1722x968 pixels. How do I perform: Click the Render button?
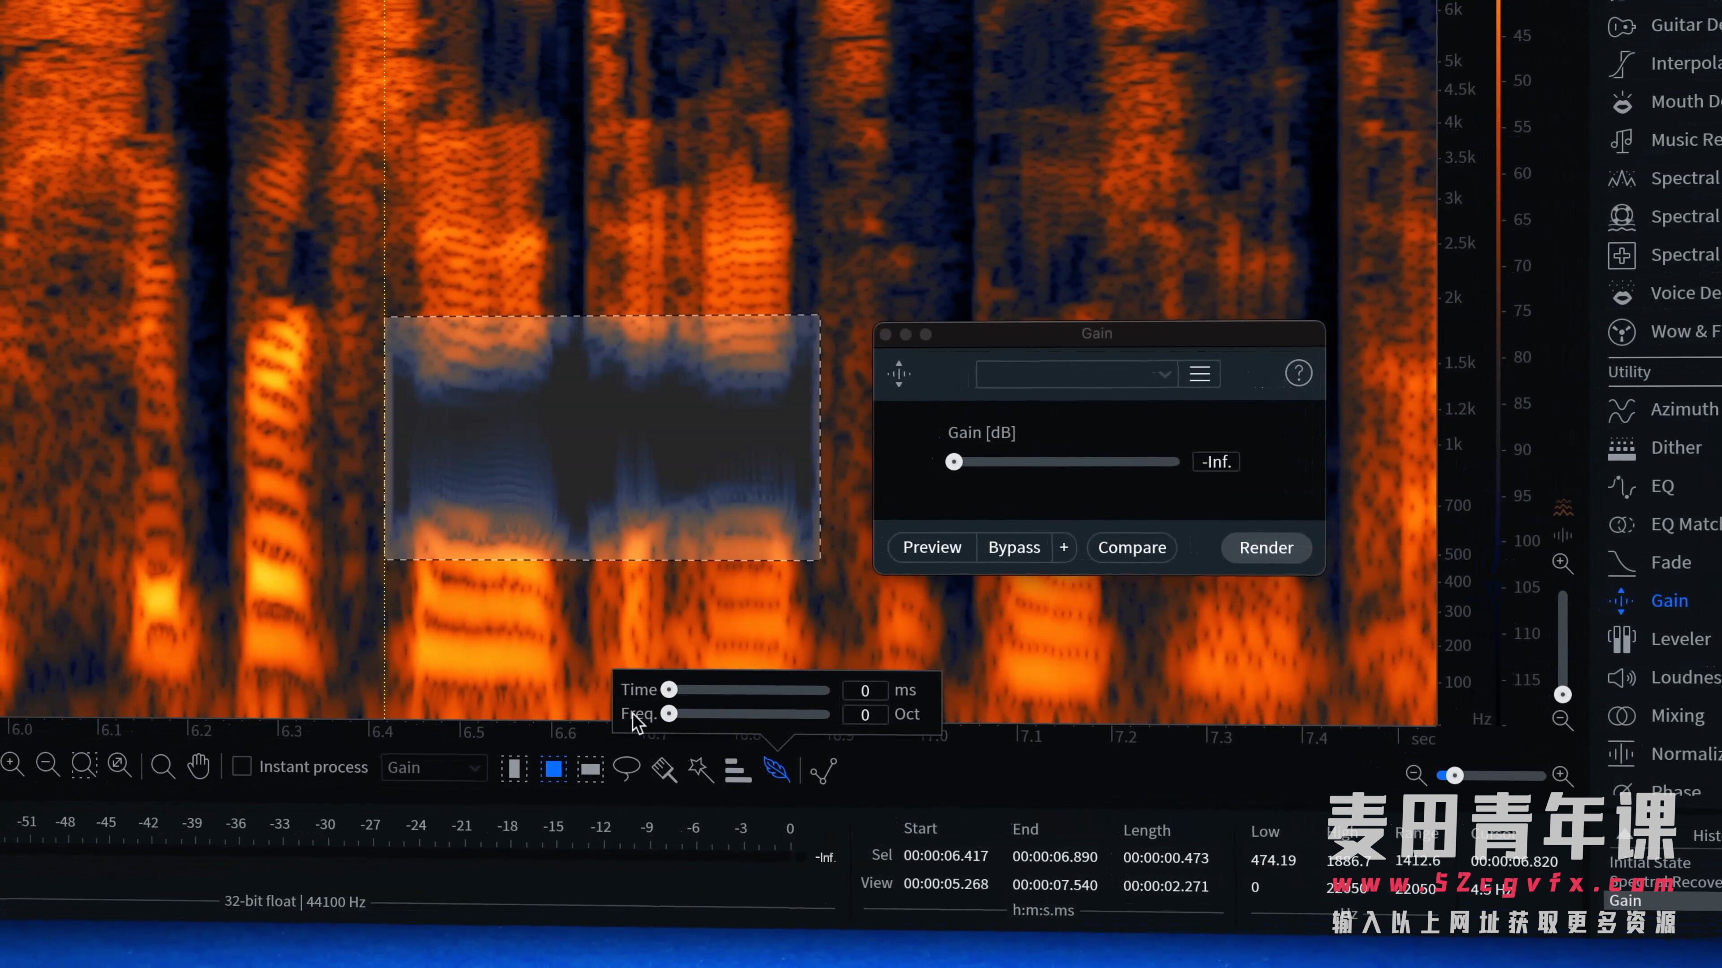click(1266, 548)
